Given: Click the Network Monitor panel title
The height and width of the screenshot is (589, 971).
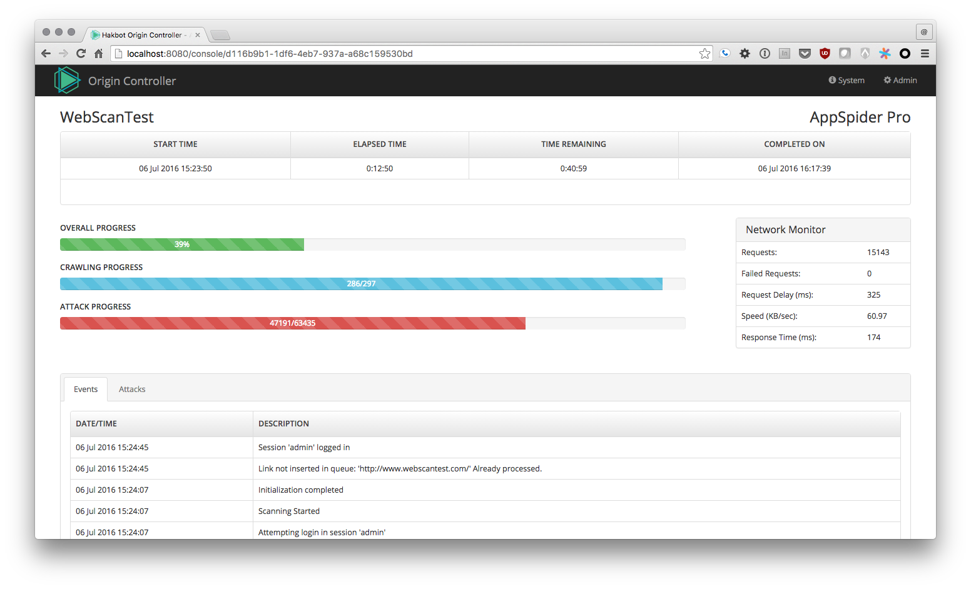Looking at the screenshot, I should [x=786, y=229].
